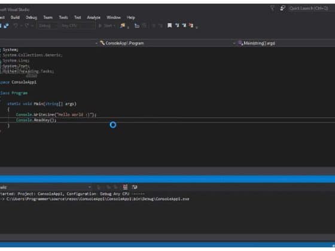Click the System.Collections.Generic using line
Image resolution: width=335 pixels, height=251 pixels.
pyautogui.click(x=32, y=55)
